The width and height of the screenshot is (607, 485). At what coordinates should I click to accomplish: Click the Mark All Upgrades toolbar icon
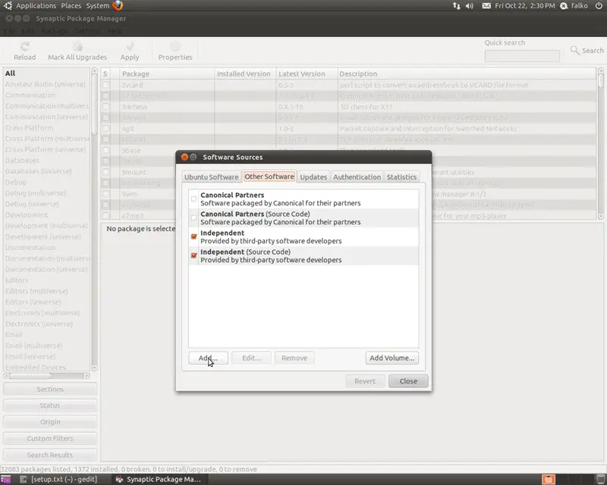77,47
